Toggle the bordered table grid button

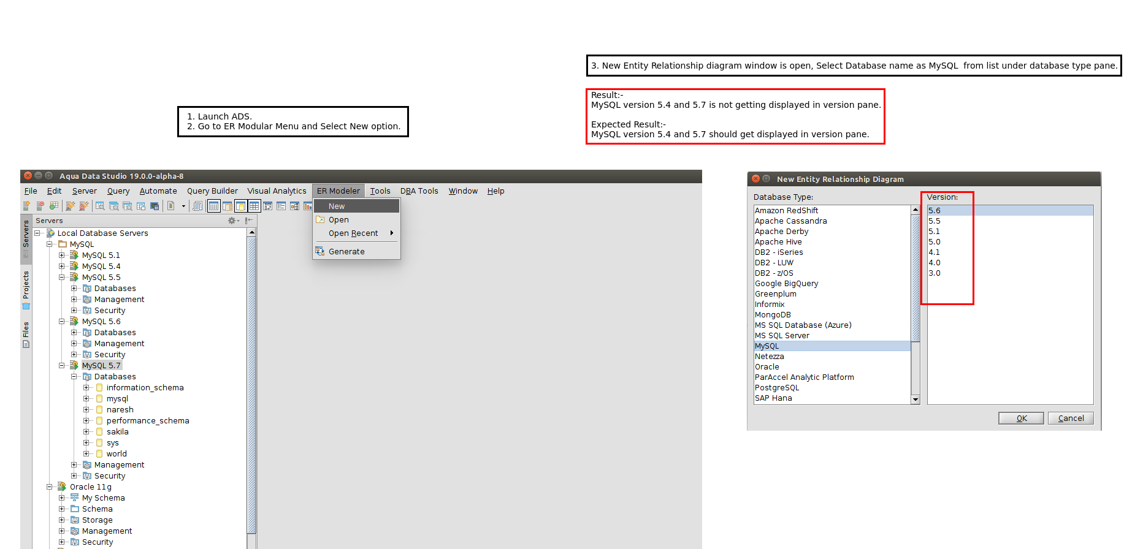(x=254, y=206)
